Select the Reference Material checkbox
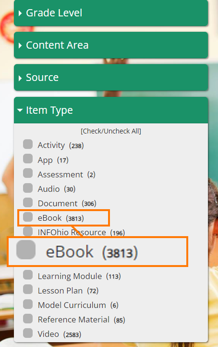This screenshot has width=218, height=347. pyautogui.click(x=28, y=319)
